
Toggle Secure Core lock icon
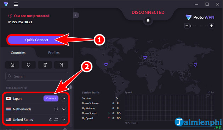[x=12, y=65]
